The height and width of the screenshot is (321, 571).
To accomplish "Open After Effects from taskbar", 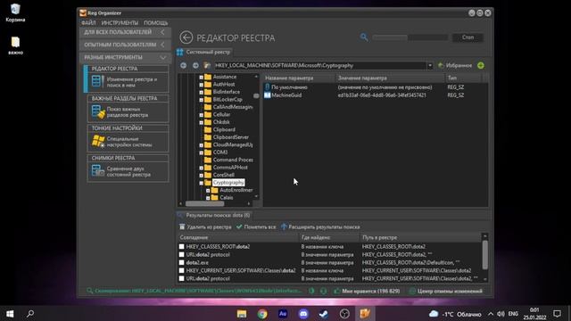I will [283, 314].
